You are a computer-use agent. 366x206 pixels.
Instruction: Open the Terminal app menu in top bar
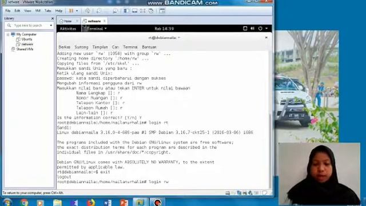(x=94, y=29)
